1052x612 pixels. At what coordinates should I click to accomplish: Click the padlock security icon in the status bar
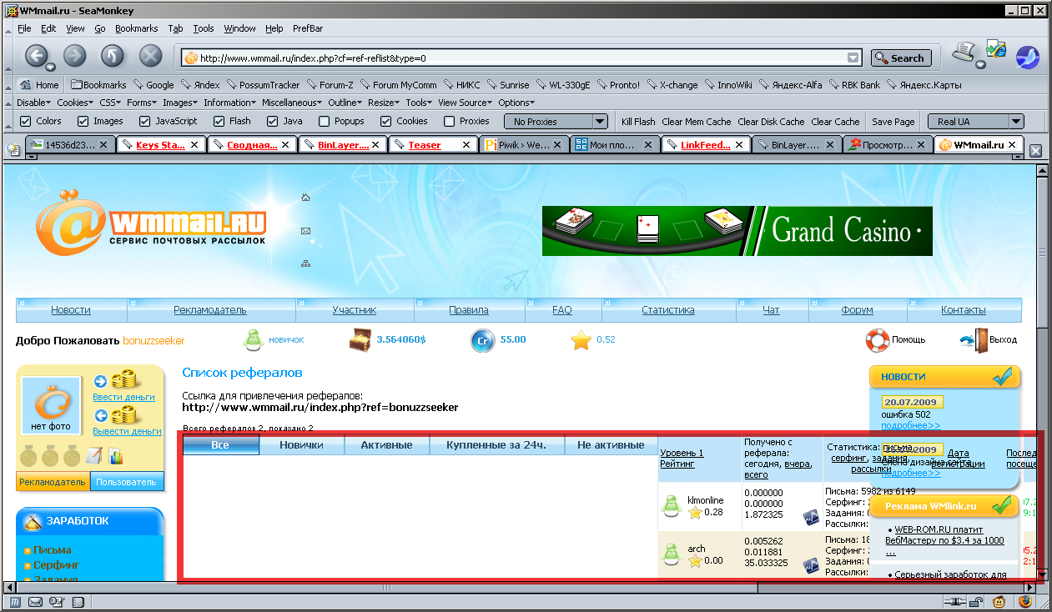[x=978, y=601]
